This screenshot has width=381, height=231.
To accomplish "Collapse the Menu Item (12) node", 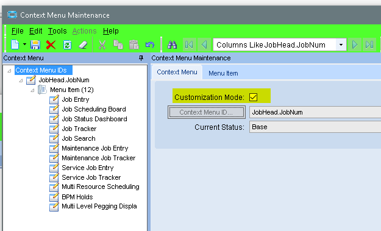I will coord(32,90).
